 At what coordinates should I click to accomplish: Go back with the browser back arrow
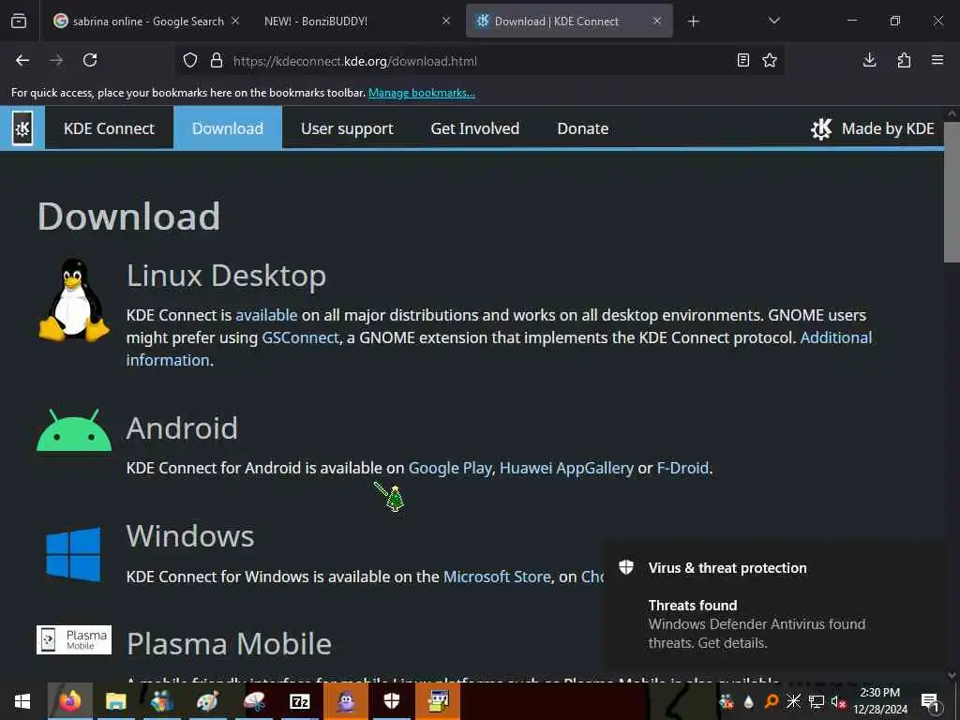(x=22, y=60)
